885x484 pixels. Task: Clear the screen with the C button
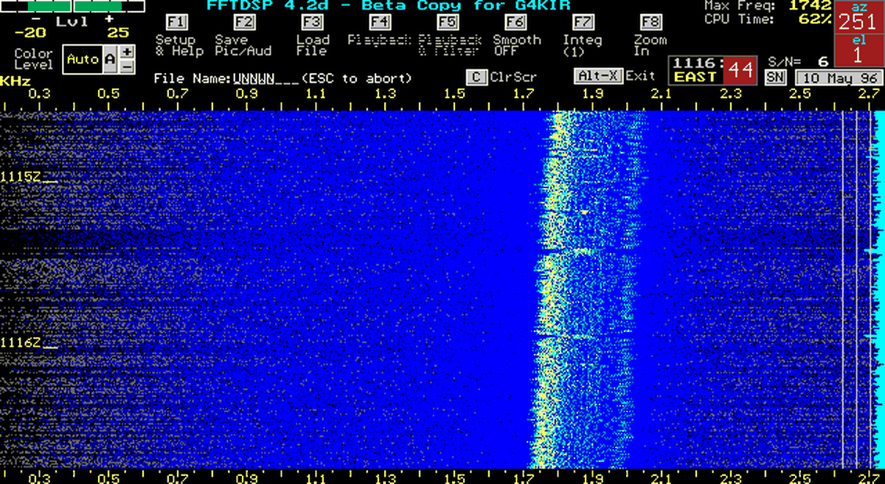click(477, 77)
